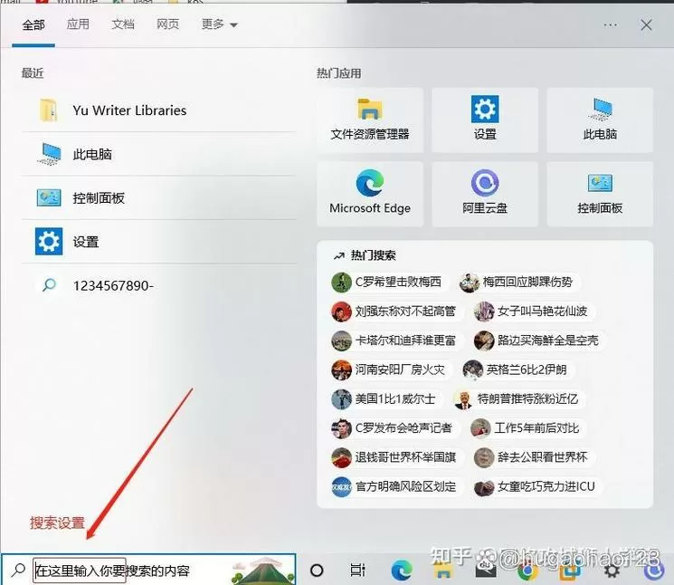Open trending search 工作5年前后对比
The width and height of the screenshot is (674, 585).
pos(527,428)
